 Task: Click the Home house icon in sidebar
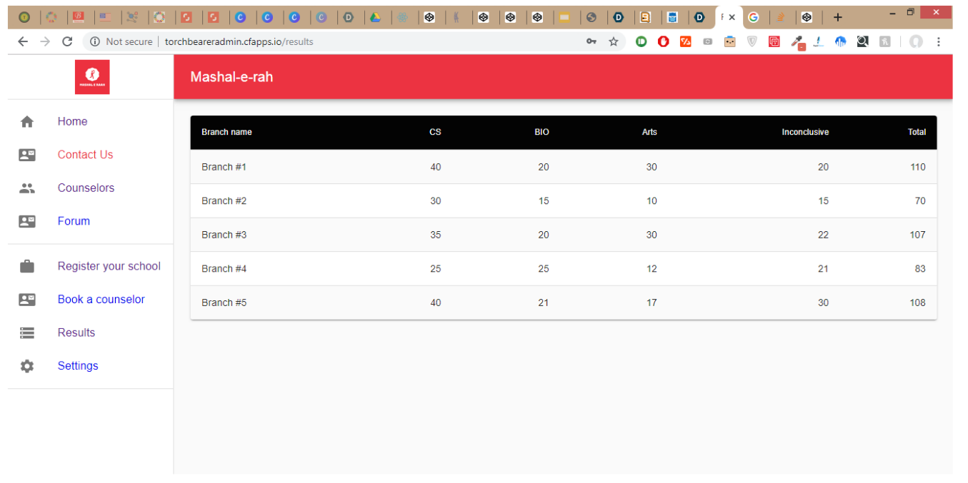27,122
